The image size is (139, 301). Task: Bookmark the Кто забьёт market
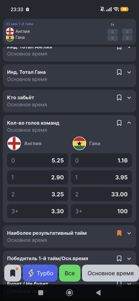(119, 98)
